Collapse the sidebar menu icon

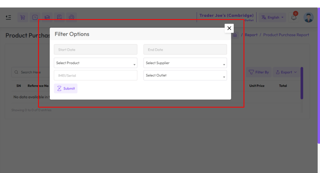8,17
